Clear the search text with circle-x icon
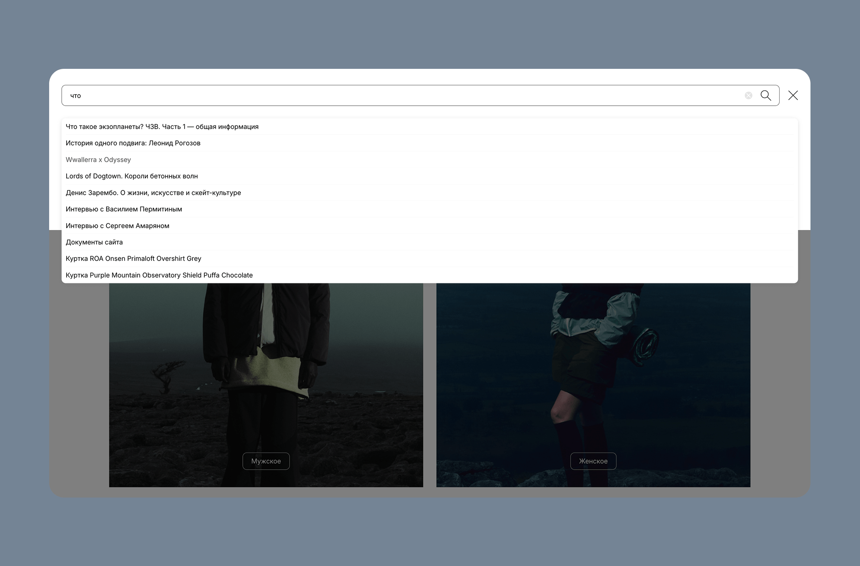 point(748,96)
